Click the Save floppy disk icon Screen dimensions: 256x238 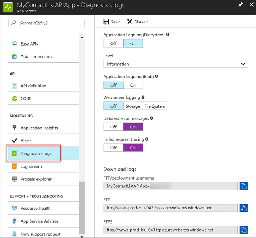pyautogui.click(x=106, y=21)
